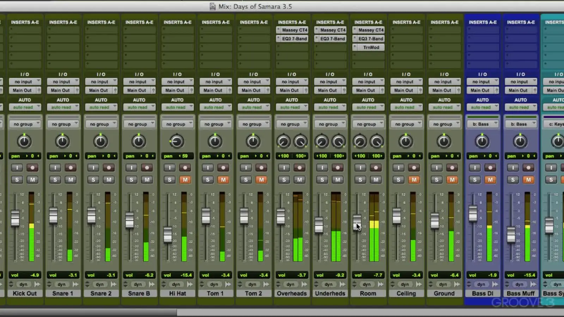Mute the Snare 2 track
564x317 pixels.
click(109, 180)
